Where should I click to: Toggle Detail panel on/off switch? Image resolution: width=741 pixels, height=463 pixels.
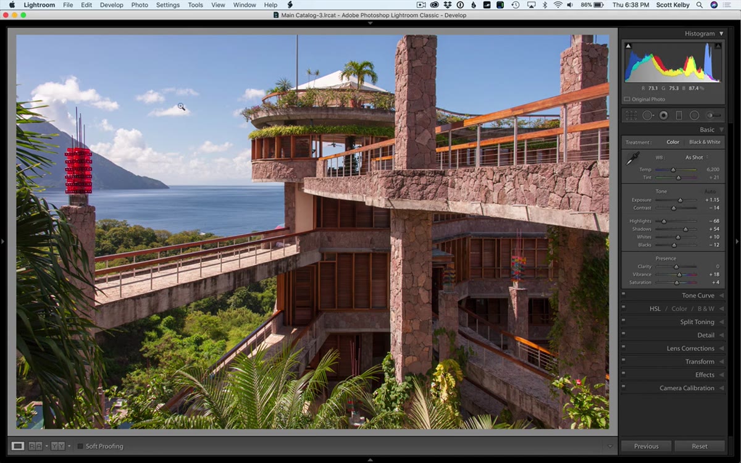[x=624, y=334]
